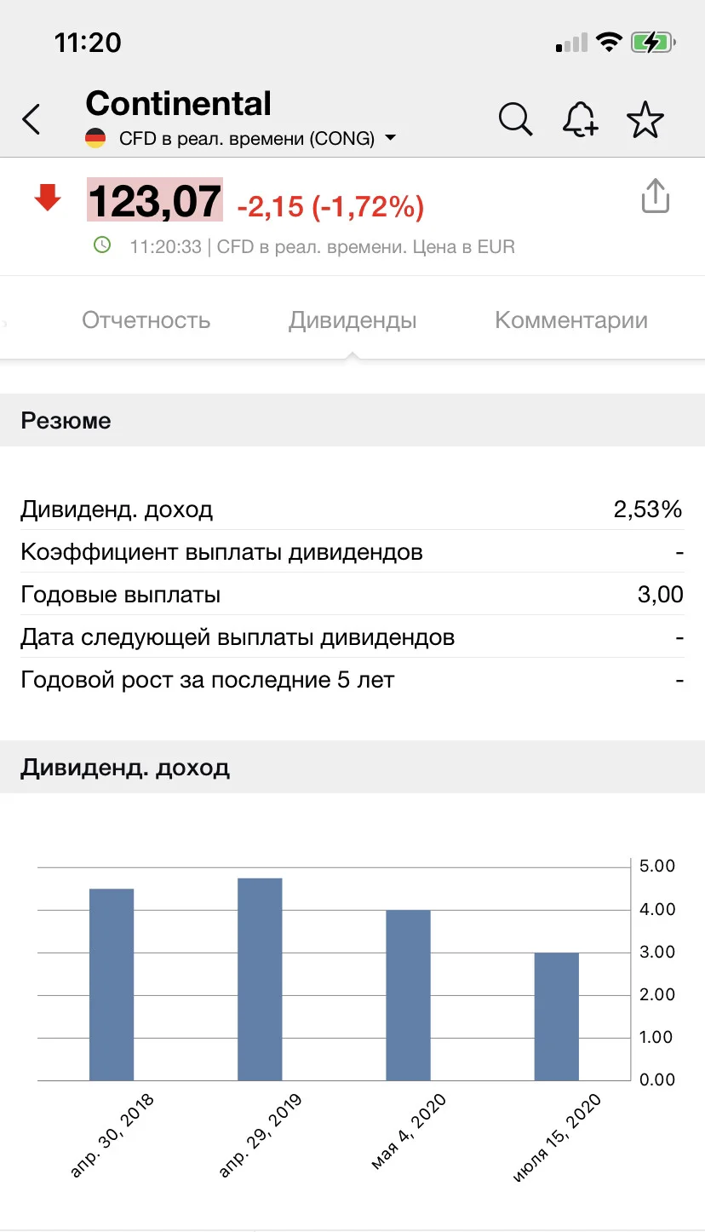Tap the red down arrow price indicator
705x1232 pixels.
click(x=47, y=199)
